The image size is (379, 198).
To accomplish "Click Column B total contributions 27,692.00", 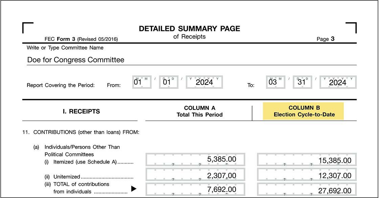I will (x=307, y=190).
